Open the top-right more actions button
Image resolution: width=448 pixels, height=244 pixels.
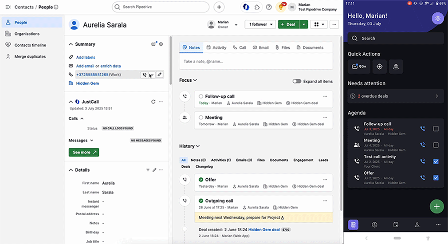pyautogui.click(x=334, y=24)
